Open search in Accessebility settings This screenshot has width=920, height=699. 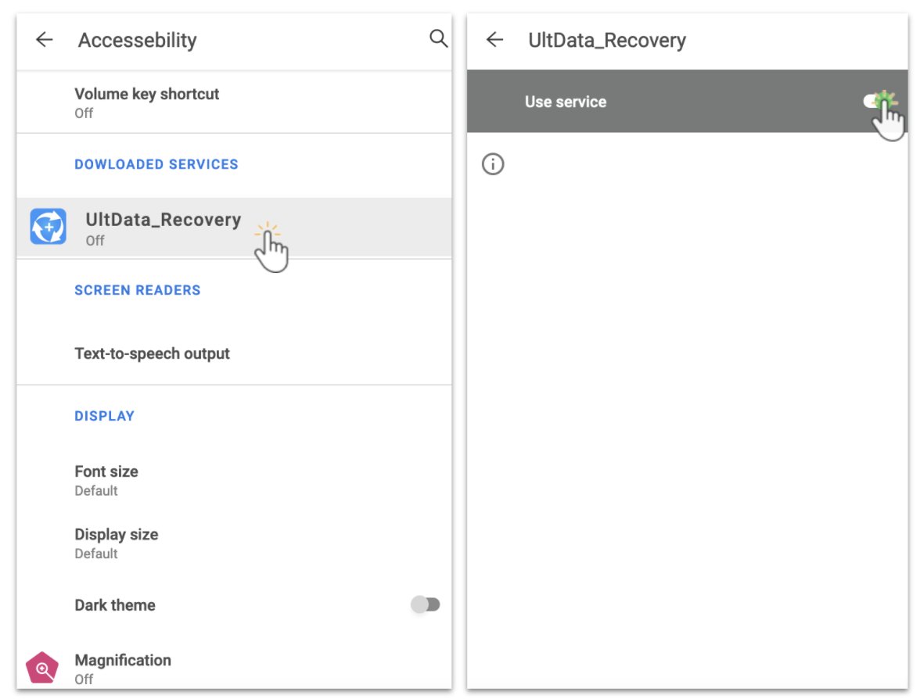[438, 39]
